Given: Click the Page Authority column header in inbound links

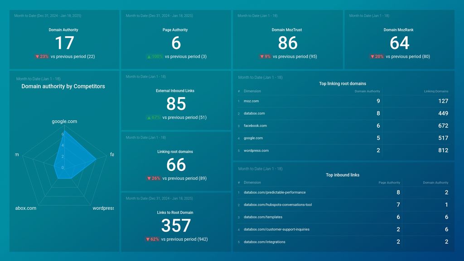Looking at the screenshot, I should tap(389, 183).
